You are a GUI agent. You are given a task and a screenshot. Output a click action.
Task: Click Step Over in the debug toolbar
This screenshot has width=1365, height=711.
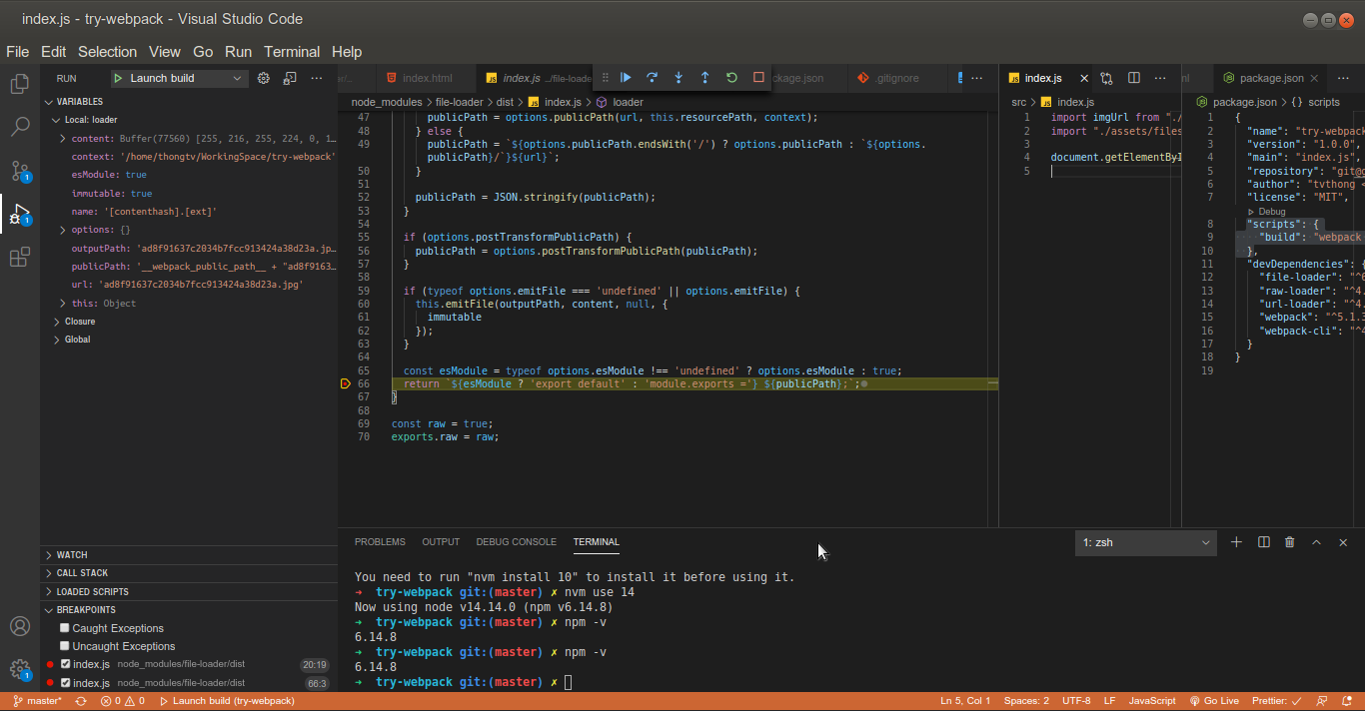click(652, 78)
